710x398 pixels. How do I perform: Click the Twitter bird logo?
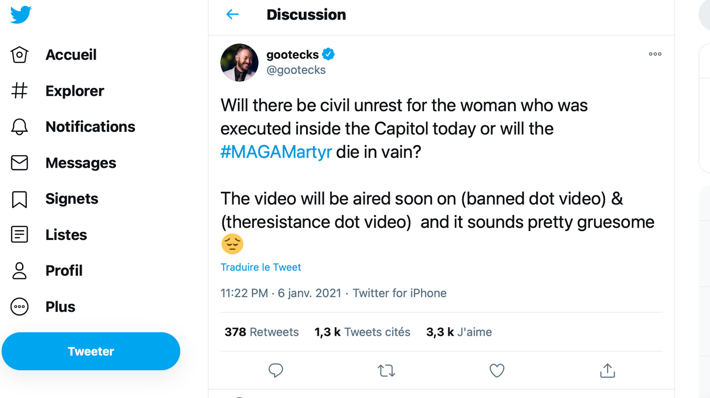point(21,15)
